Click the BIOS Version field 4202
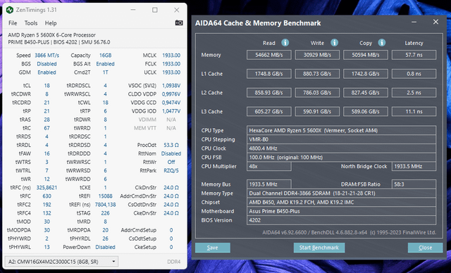The height and width of the screenshot is (273, 451). (x=341, y=220)
